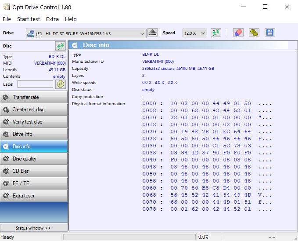Click the eject drive tray icon

tap(152, 33)
